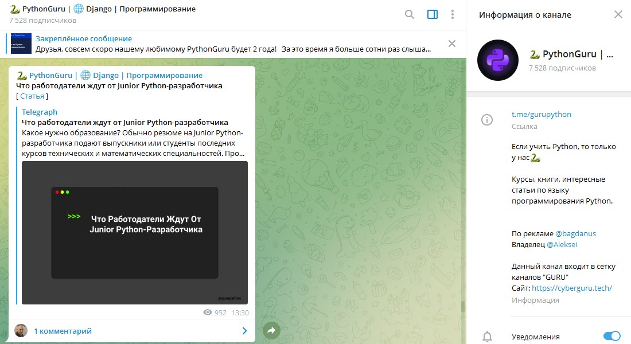631x344 pixels.
Task: Click '7 528 подписчиков' in the info panel
Action: pos(562,68)
